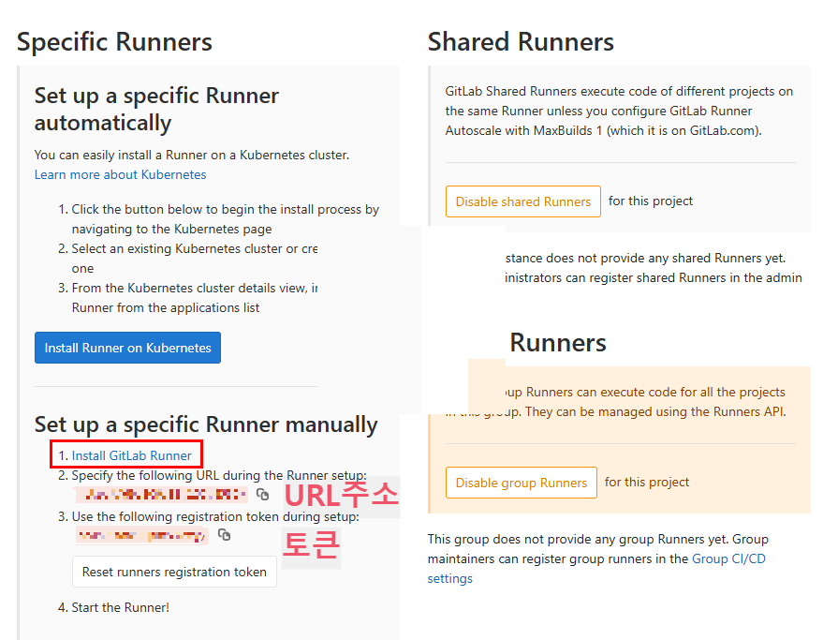Disable shared Runners for this project
The height and width of the screenshot is (640, 823).
coord(522,201)
